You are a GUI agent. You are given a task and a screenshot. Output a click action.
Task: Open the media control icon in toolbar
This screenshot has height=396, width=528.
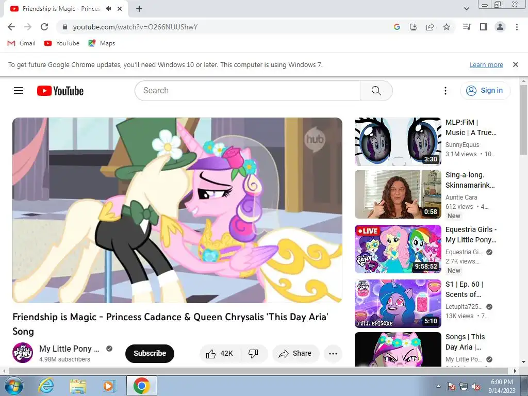[x=467, y=27]
